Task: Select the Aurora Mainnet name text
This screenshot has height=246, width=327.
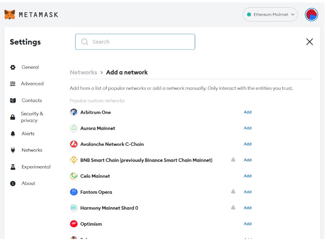Action: (x=98, y=128)
